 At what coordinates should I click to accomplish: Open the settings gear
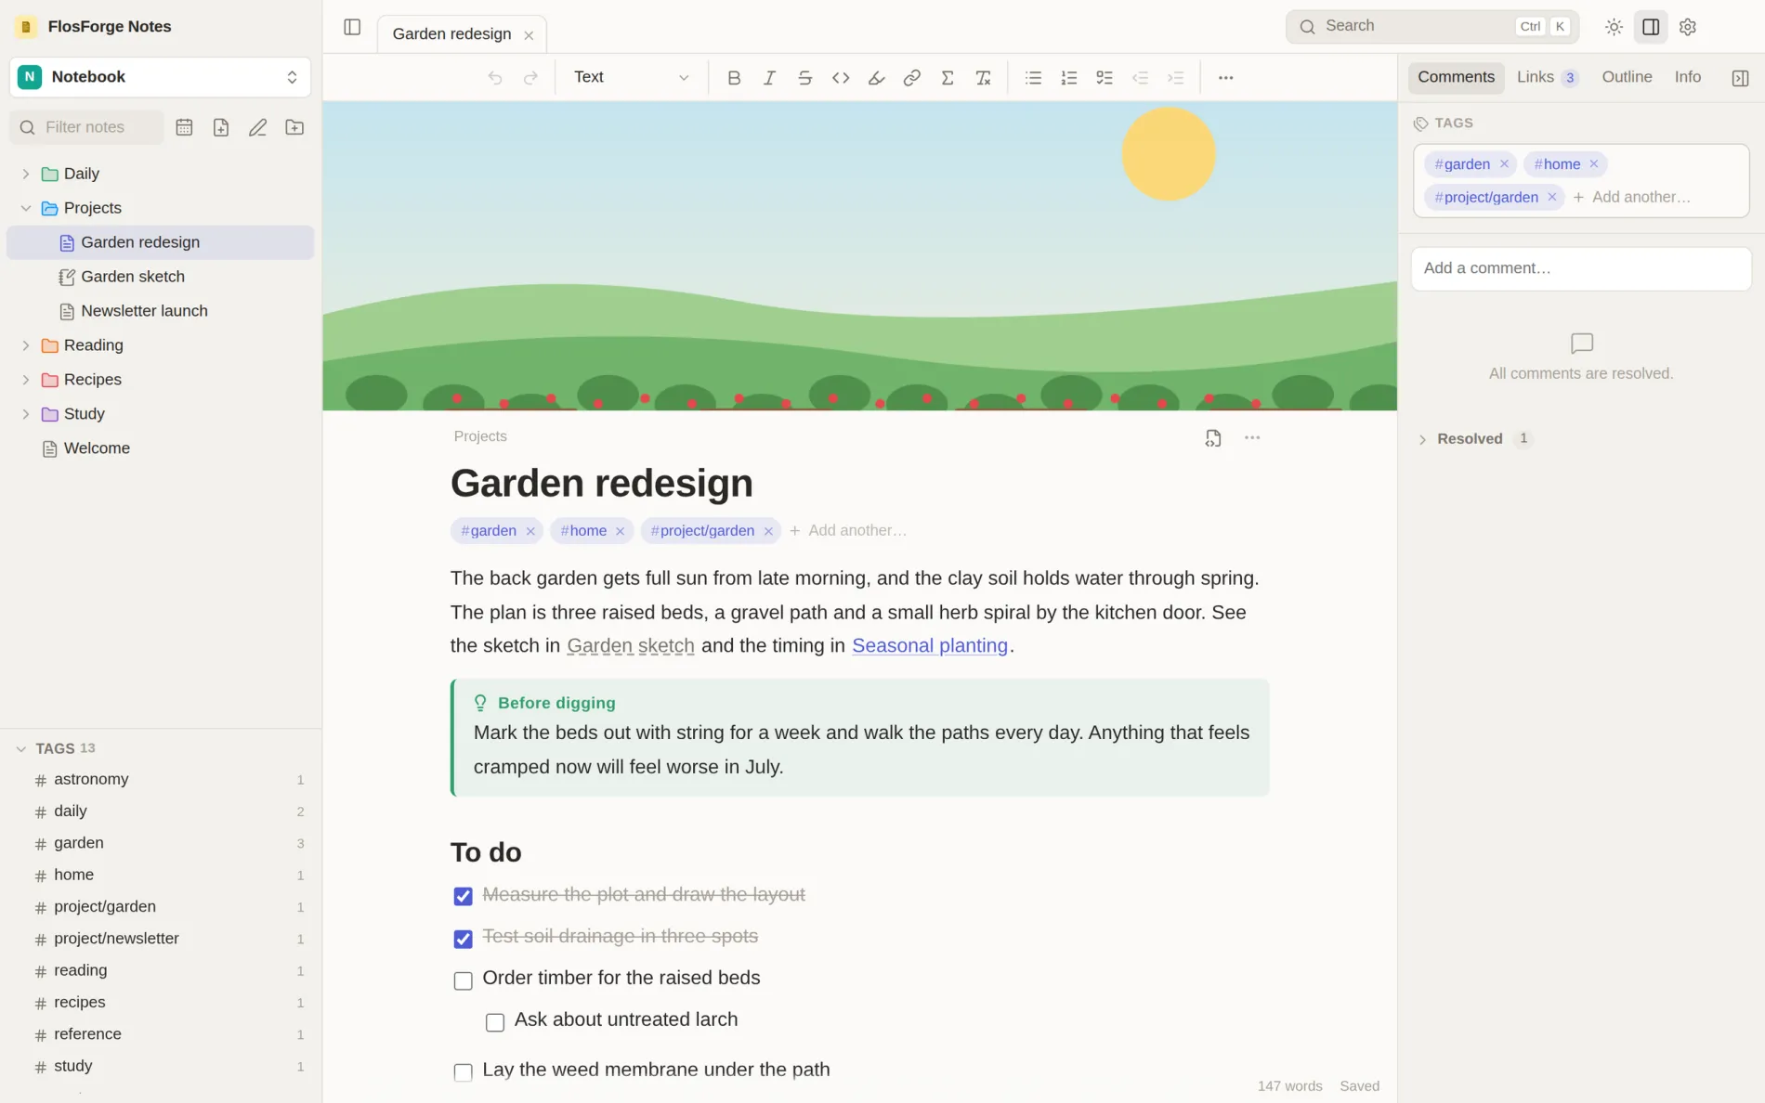point(1688,27)
